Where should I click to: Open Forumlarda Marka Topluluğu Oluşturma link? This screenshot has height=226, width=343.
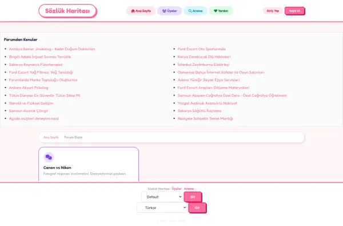tap(43, 80)
